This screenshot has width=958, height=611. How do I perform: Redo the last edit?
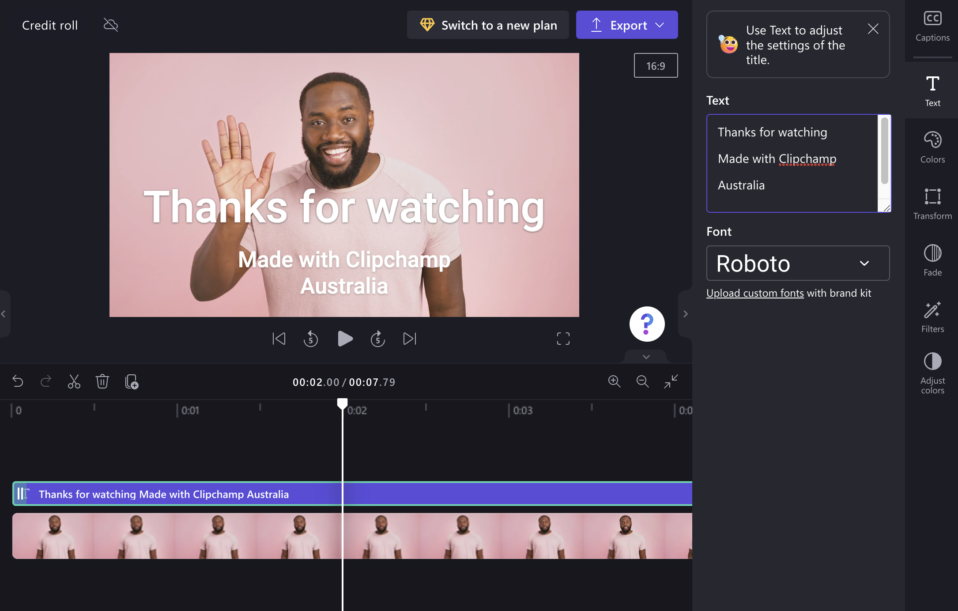tap(46, 381)
